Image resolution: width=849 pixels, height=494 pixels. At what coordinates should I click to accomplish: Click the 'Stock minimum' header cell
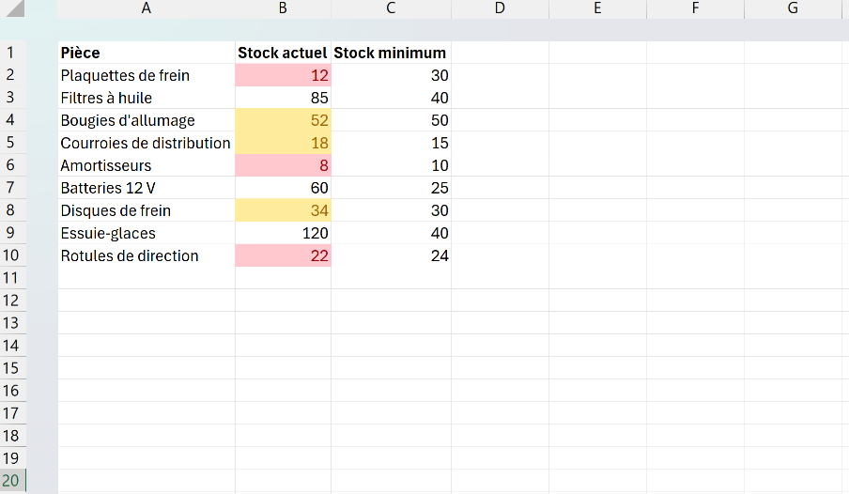[x=391, y=53]
